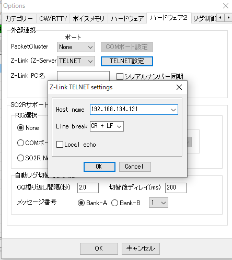
Task: Open the message number dropdown showing 1
Action: coord(158,203)
